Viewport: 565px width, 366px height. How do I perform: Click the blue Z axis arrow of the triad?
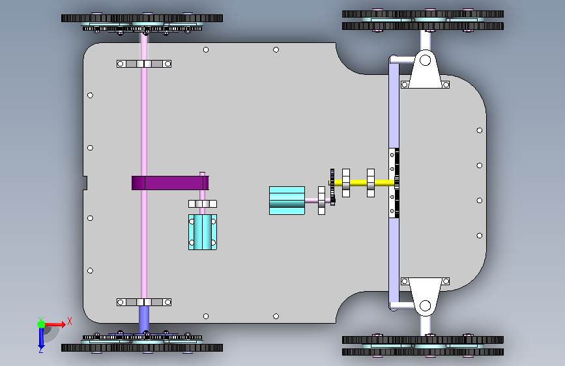pyautogui.click(x=41, y=337)
